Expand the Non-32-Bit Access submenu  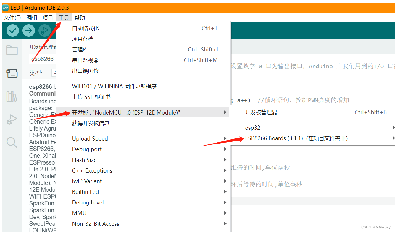tap(143, 224)
